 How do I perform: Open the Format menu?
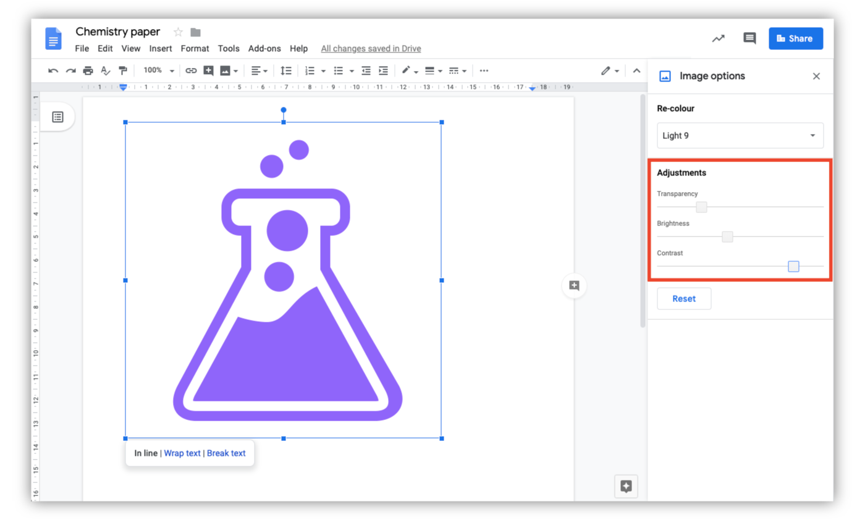[195, 48]
